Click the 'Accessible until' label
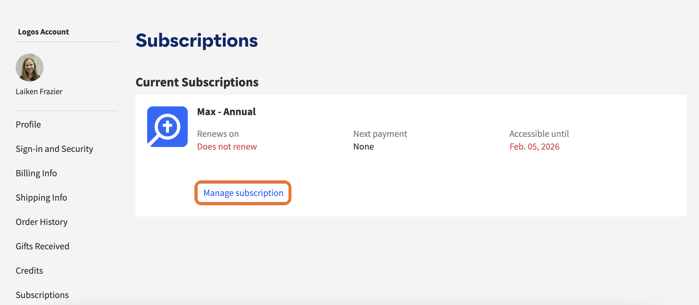This screenshot has width=699, height=305. (x=539, y=134)
